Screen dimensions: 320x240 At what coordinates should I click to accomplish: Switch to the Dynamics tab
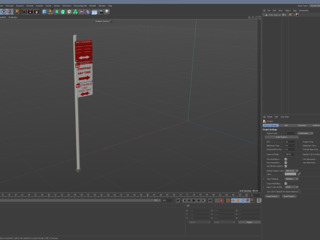[302, 125]
